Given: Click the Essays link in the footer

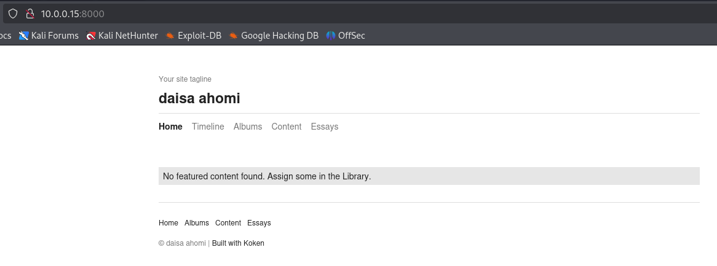Looking at the screenshot, I should click(x=259, y=223).
